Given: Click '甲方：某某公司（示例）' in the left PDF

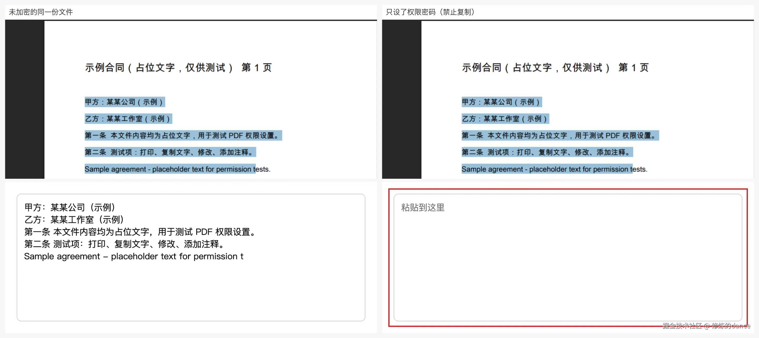Looking at the screenshot, I should point(125,102).
